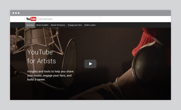Open Engage your fans section
This screenshot has height=110, width=181.
tap(75, 25)
